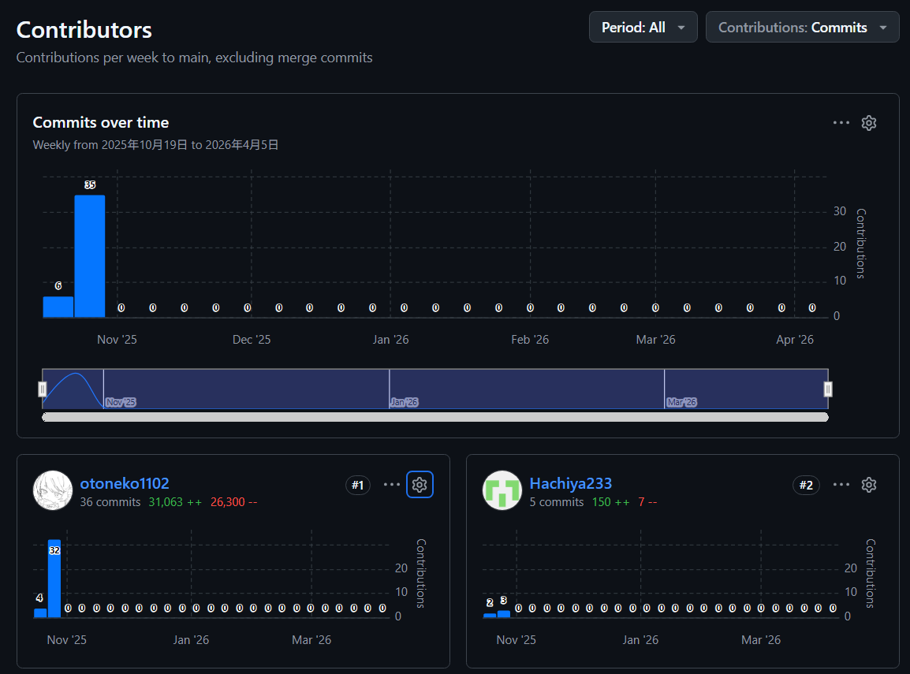Open three-dot menu on Hachiya233 card
Screen dimensions: 910x674
(841, 484)
